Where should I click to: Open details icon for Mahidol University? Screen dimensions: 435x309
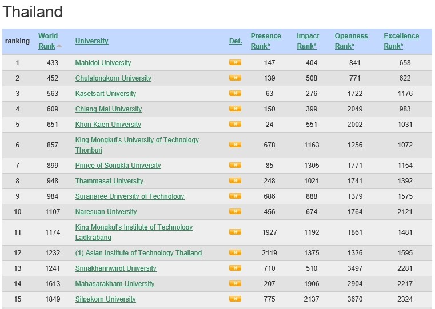tap(235, 62)
